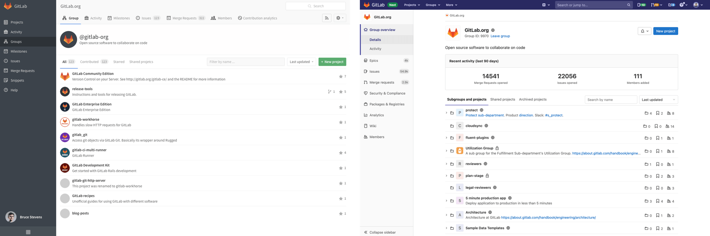Screen dimensions: 710x236
Task: Open Epics in the light group sidebar
Action: click(387, 60)
